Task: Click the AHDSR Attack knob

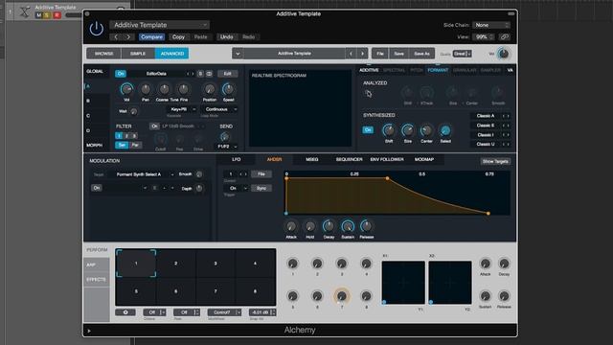Action: (291, 226)
